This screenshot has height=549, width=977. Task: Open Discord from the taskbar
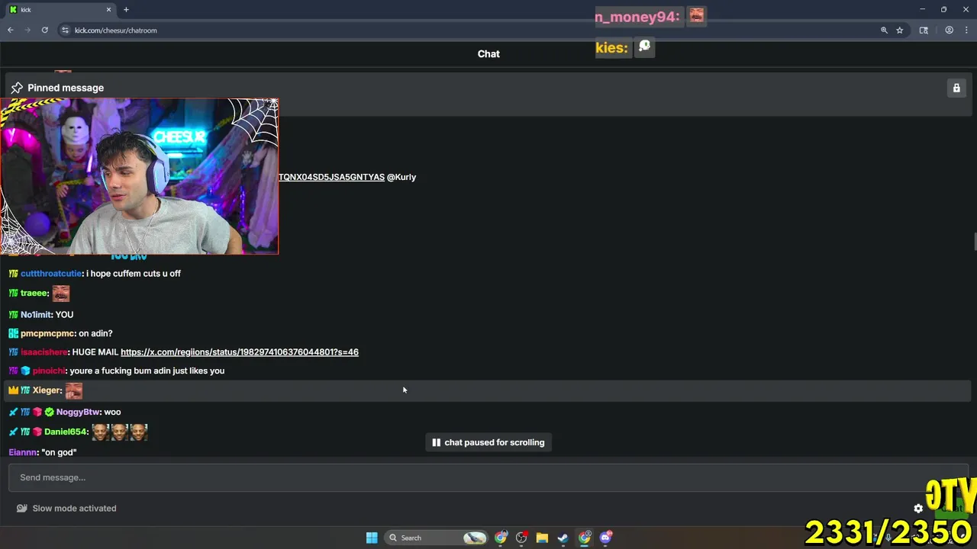click(x=606, y=538)
